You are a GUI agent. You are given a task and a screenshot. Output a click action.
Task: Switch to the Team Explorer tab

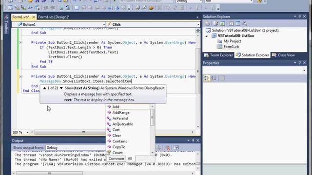tap(218, 55)
